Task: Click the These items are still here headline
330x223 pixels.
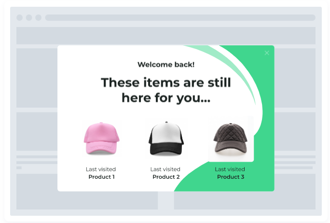Action: 166,90
